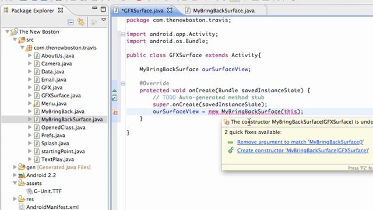Select GFX.java file
The height and width of the screenshot is (210, 373).
(x=52, y=87)
